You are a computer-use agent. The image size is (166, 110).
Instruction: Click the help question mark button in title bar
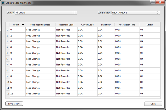153,2
